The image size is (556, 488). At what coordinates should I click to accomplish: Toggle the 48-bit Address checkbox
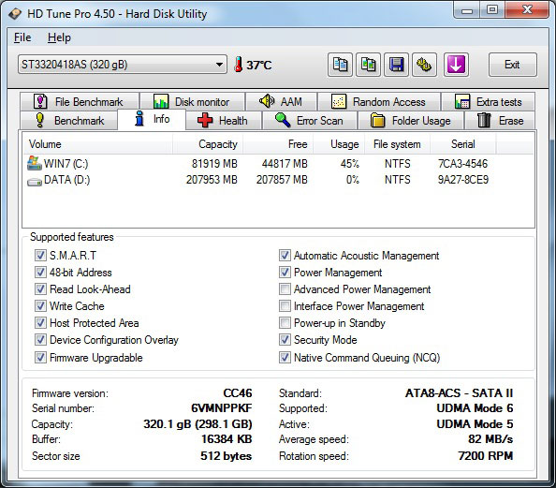(x=40, y=272)
